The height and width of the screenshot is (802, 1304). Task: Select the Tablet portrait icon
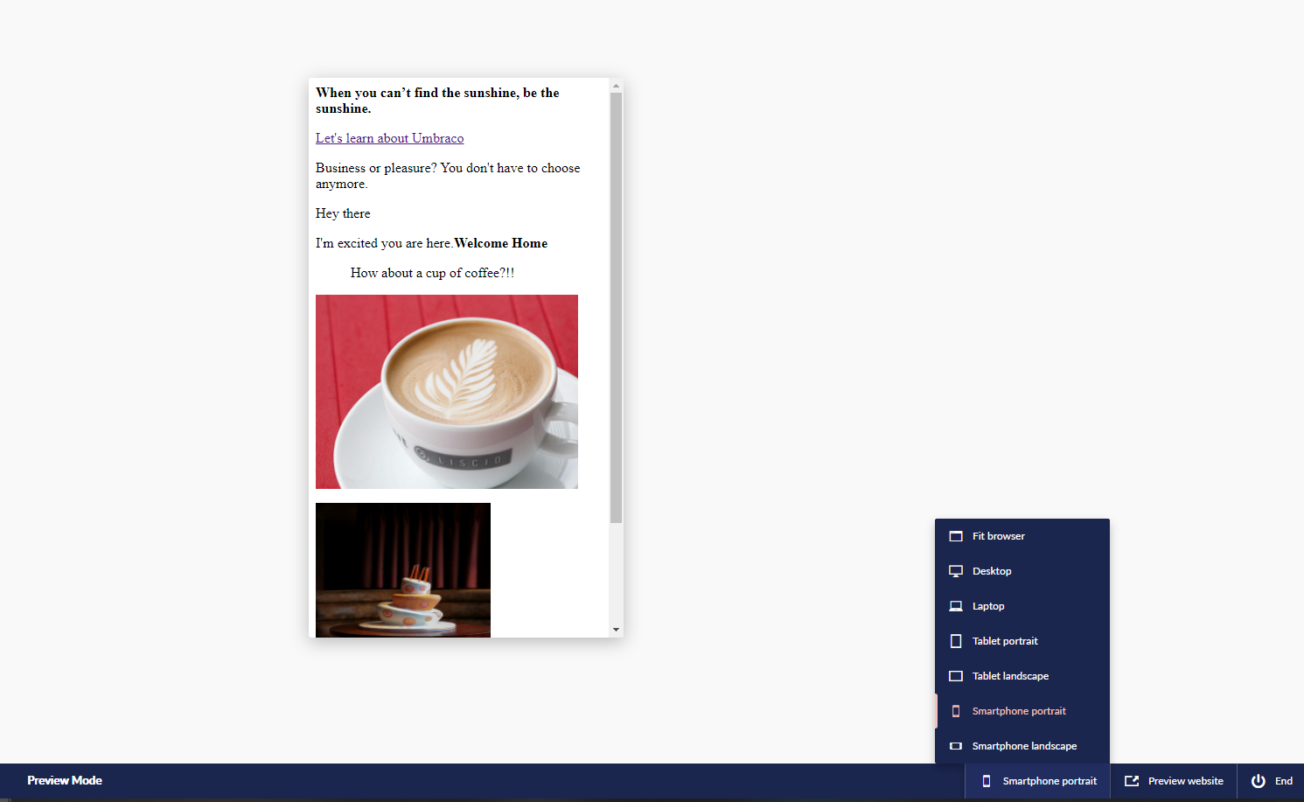(x=955, y=640)
